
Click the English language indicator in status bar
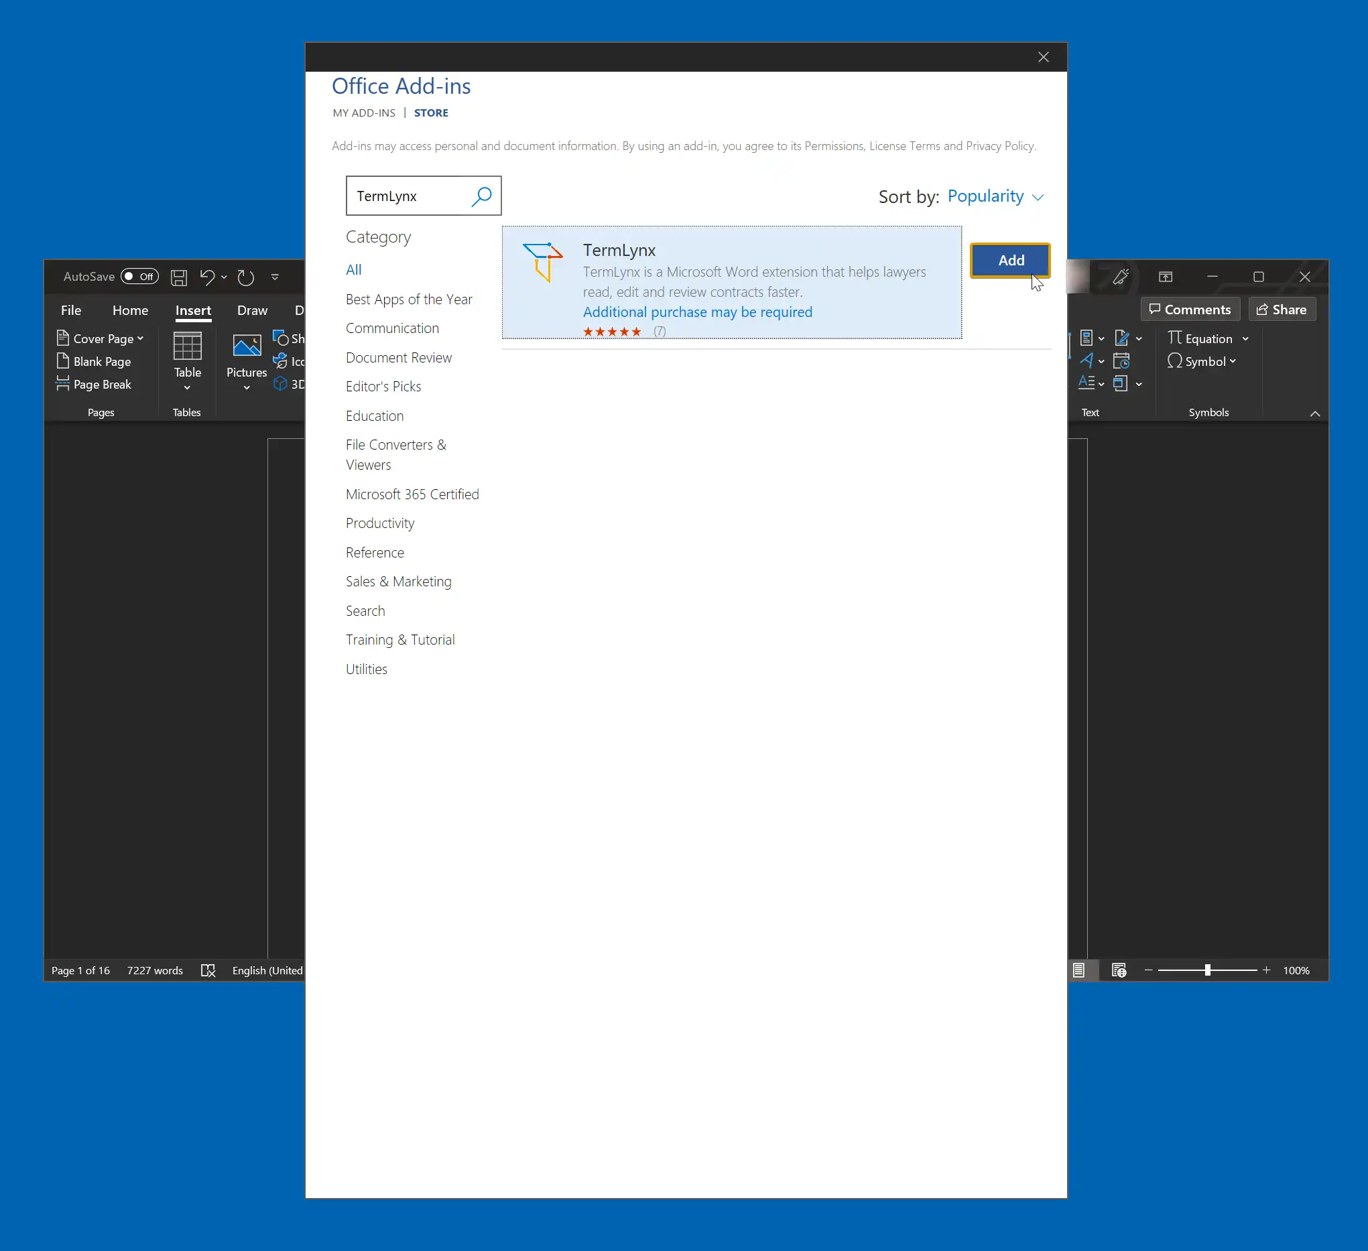coord(267,971)
